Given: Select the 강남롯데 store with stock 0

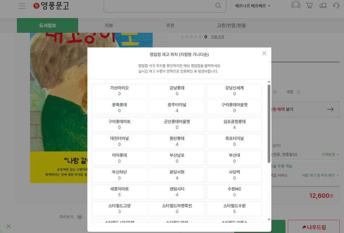Looking at the screenshot, I should [x=177, y=91].
